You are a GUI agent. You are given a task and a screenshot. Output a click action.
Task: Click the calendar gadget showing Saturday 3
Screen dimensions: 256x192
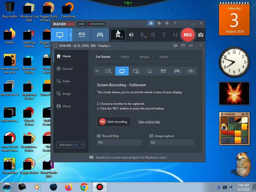point(234,19)
